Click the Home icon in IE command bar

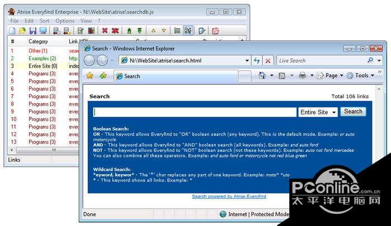pos(262,75)
